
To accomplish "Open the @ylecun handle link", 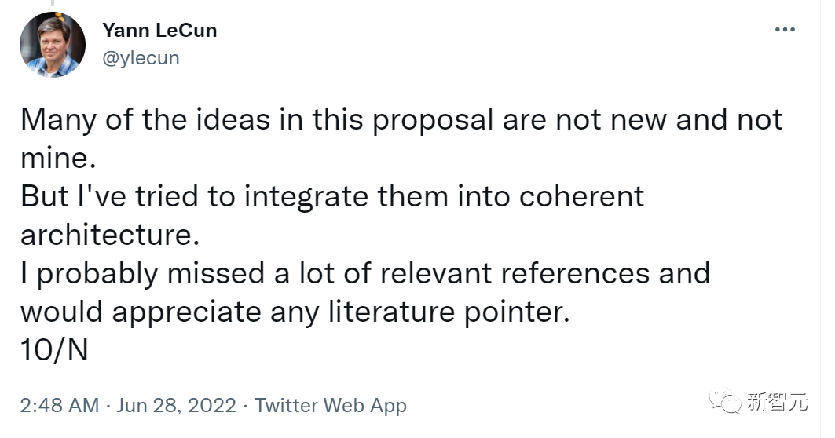I will pos(141,58).
